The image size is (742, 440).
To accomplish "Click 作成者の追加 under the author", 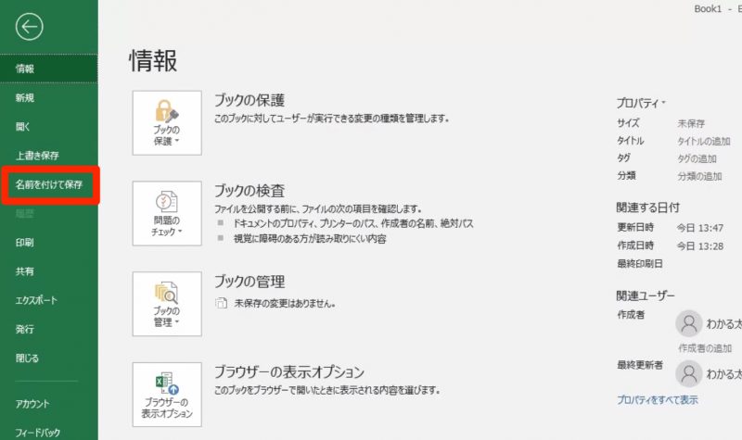I will tap(706, 347).
